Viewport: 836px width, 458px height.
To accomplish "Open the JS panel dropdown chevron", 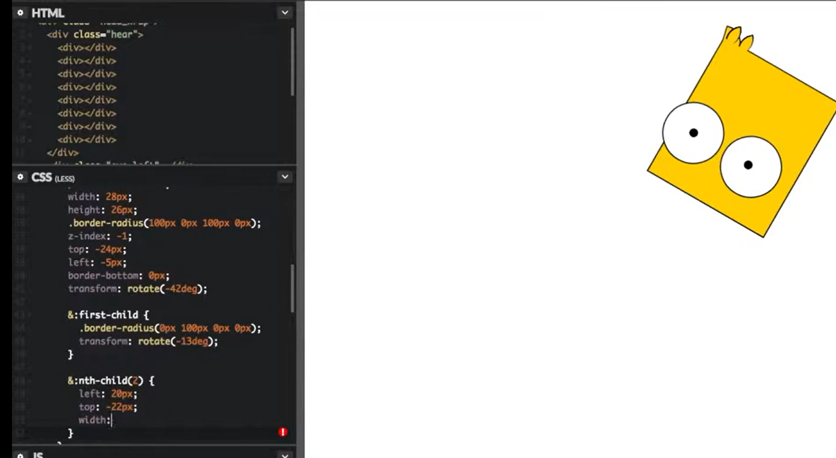I will pos(285,455).
